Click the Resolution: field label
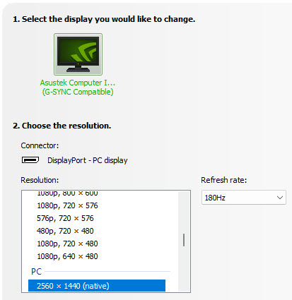Screen dimensions: 292x300 pyautogui.click(x=40, y=180)
